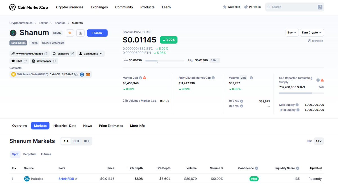The width and height of the screenshot is (338, 184).
Task: Open the Exchanges nav menu
Action: click(99, 7)
